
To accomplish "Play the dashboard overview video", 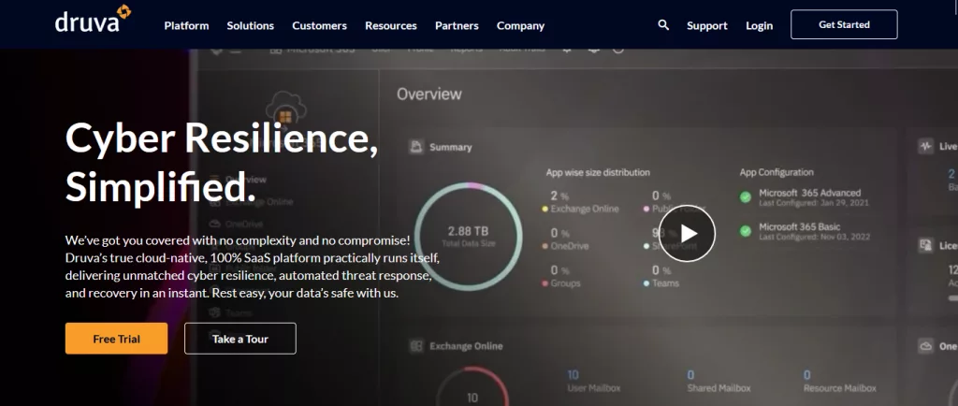I will (x=688, y=233).
